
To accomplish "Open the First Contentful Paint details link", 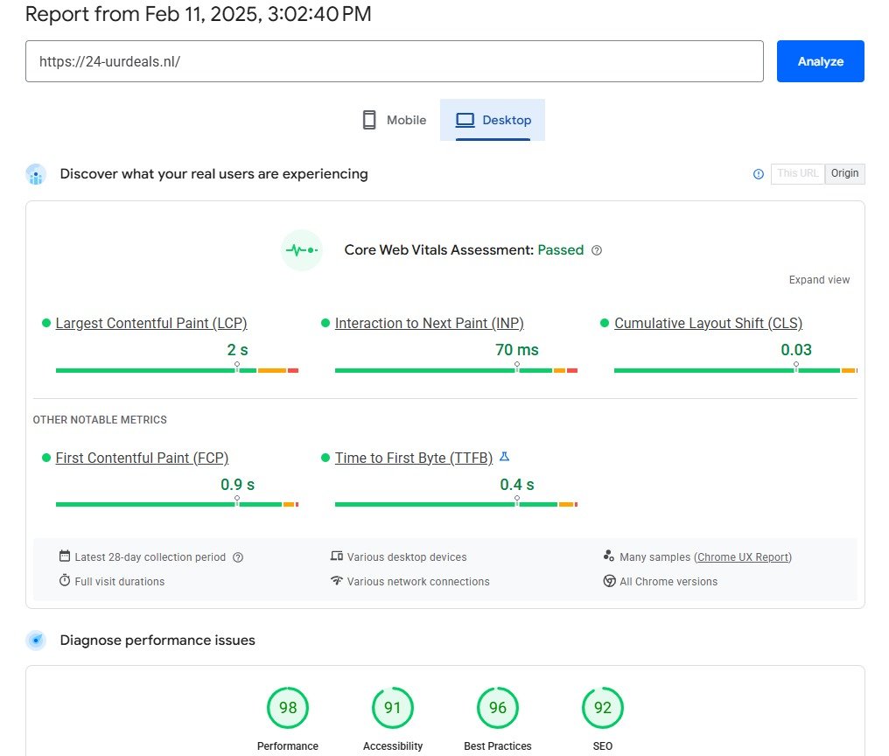I will tap(141, 458).
